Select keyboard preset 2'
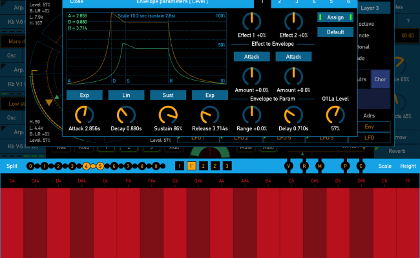The width and height of the screenshot is (420, 258). 215,166
